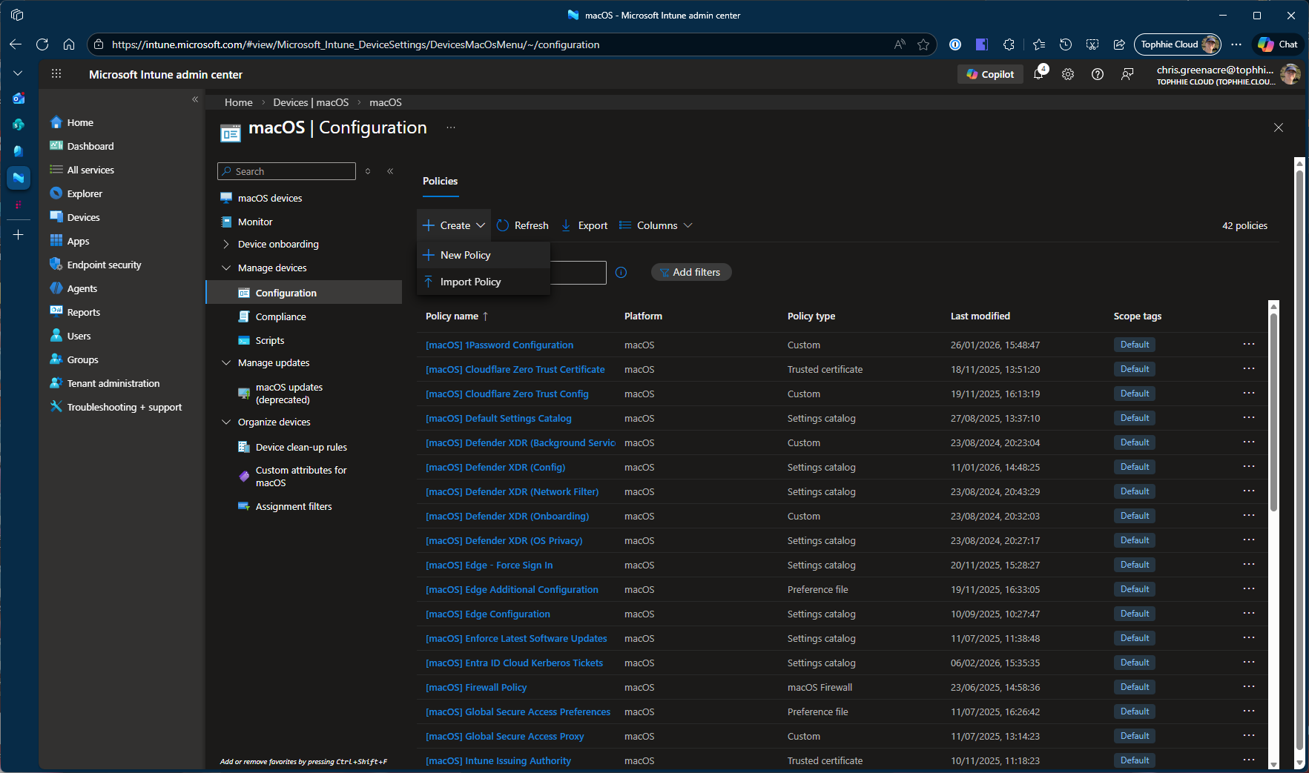Open the app launcher waffle icon

tap(56, 74)
